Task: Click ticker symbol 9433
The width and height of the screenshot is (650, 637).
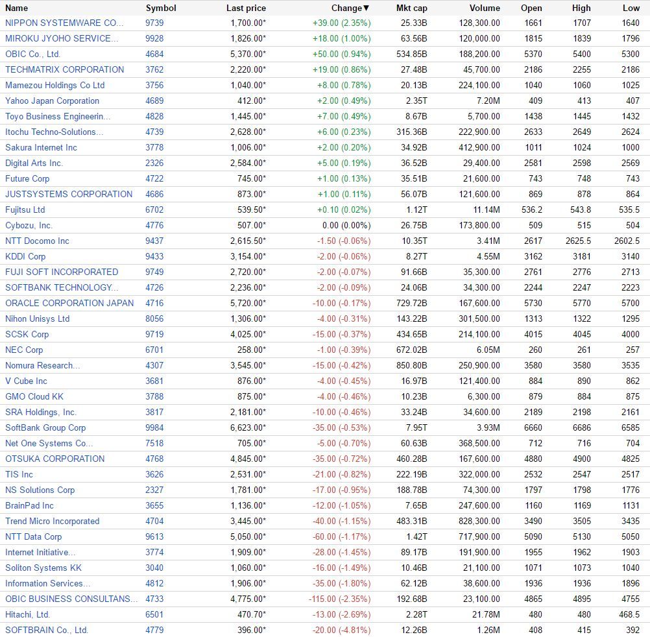Action: [154, 256]
